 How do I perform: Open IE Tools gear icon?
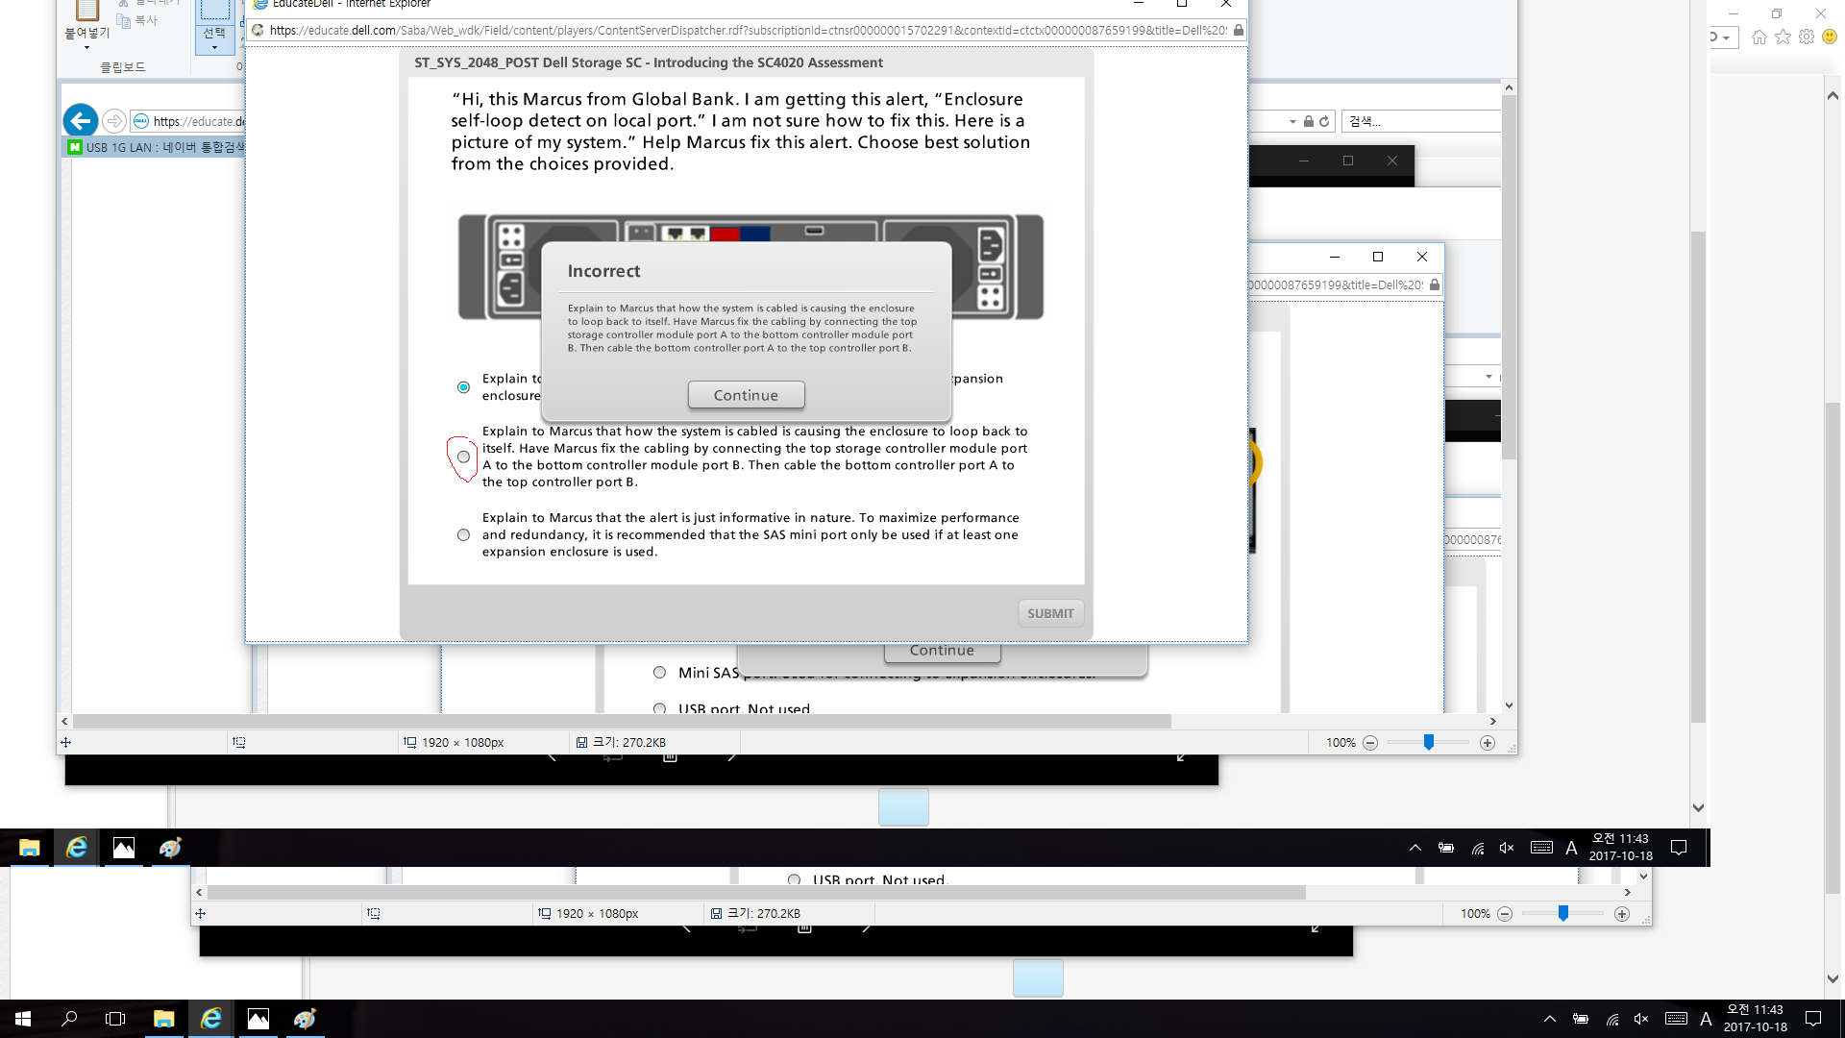click(1807, 37)
